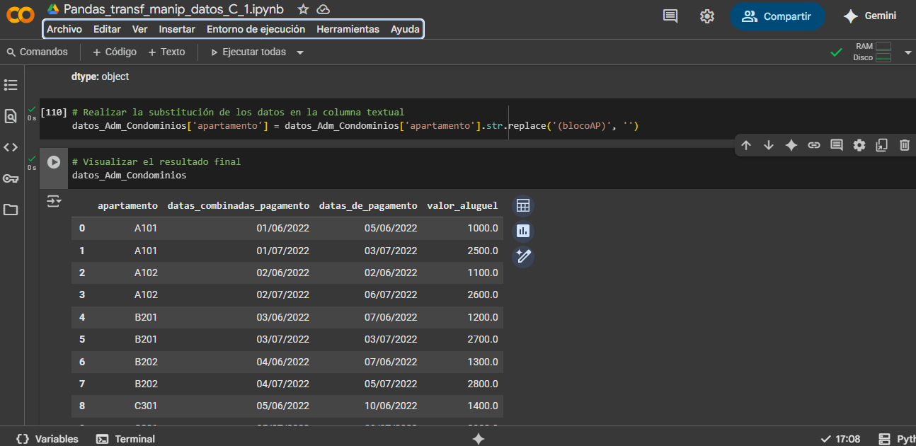The height and width of the screenshot is (446, 916).
Task: Open the find and replace sidebar icon
Action: coord(11,116)
